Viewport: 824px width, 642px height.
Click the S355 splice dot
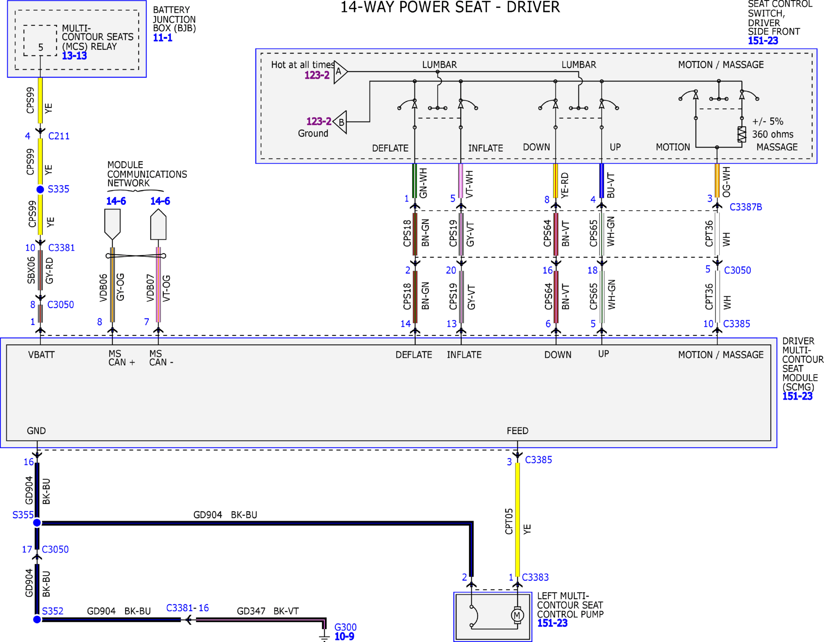(x=37, y=523)
